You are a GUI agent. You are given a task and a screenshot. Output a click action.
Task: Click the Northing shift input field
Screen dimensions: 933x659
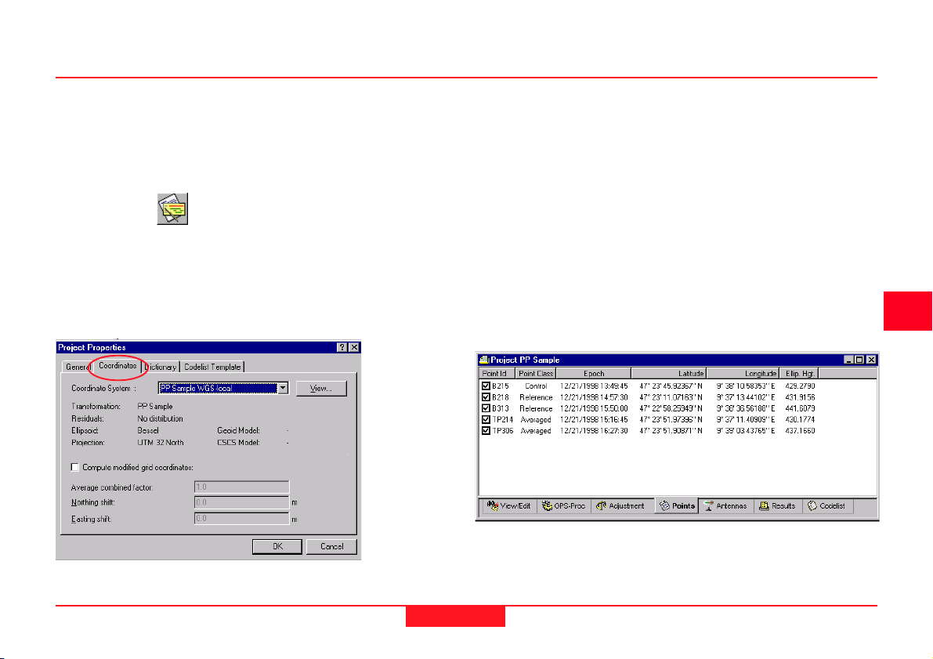242,502
